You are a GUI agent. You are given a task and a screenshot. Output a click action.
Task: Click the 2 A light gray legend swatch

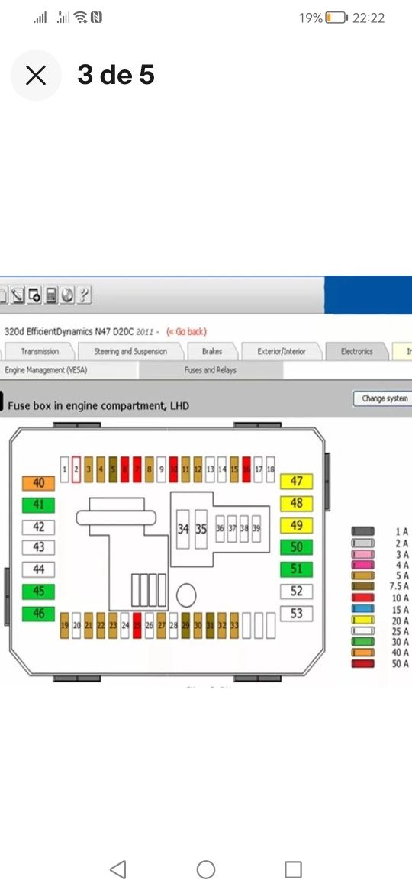tap(363, 542)
